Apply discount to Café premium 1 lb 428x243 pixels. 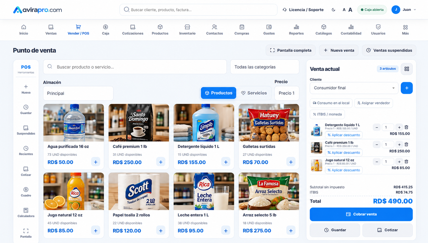(x=344, y=153)
